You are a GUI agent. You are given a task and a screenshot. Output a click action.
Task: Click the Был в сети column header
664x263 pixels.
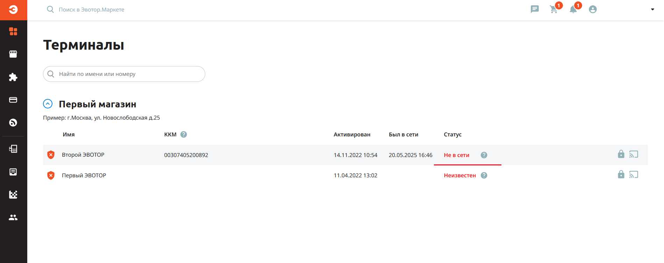click(x=404, y=134)
